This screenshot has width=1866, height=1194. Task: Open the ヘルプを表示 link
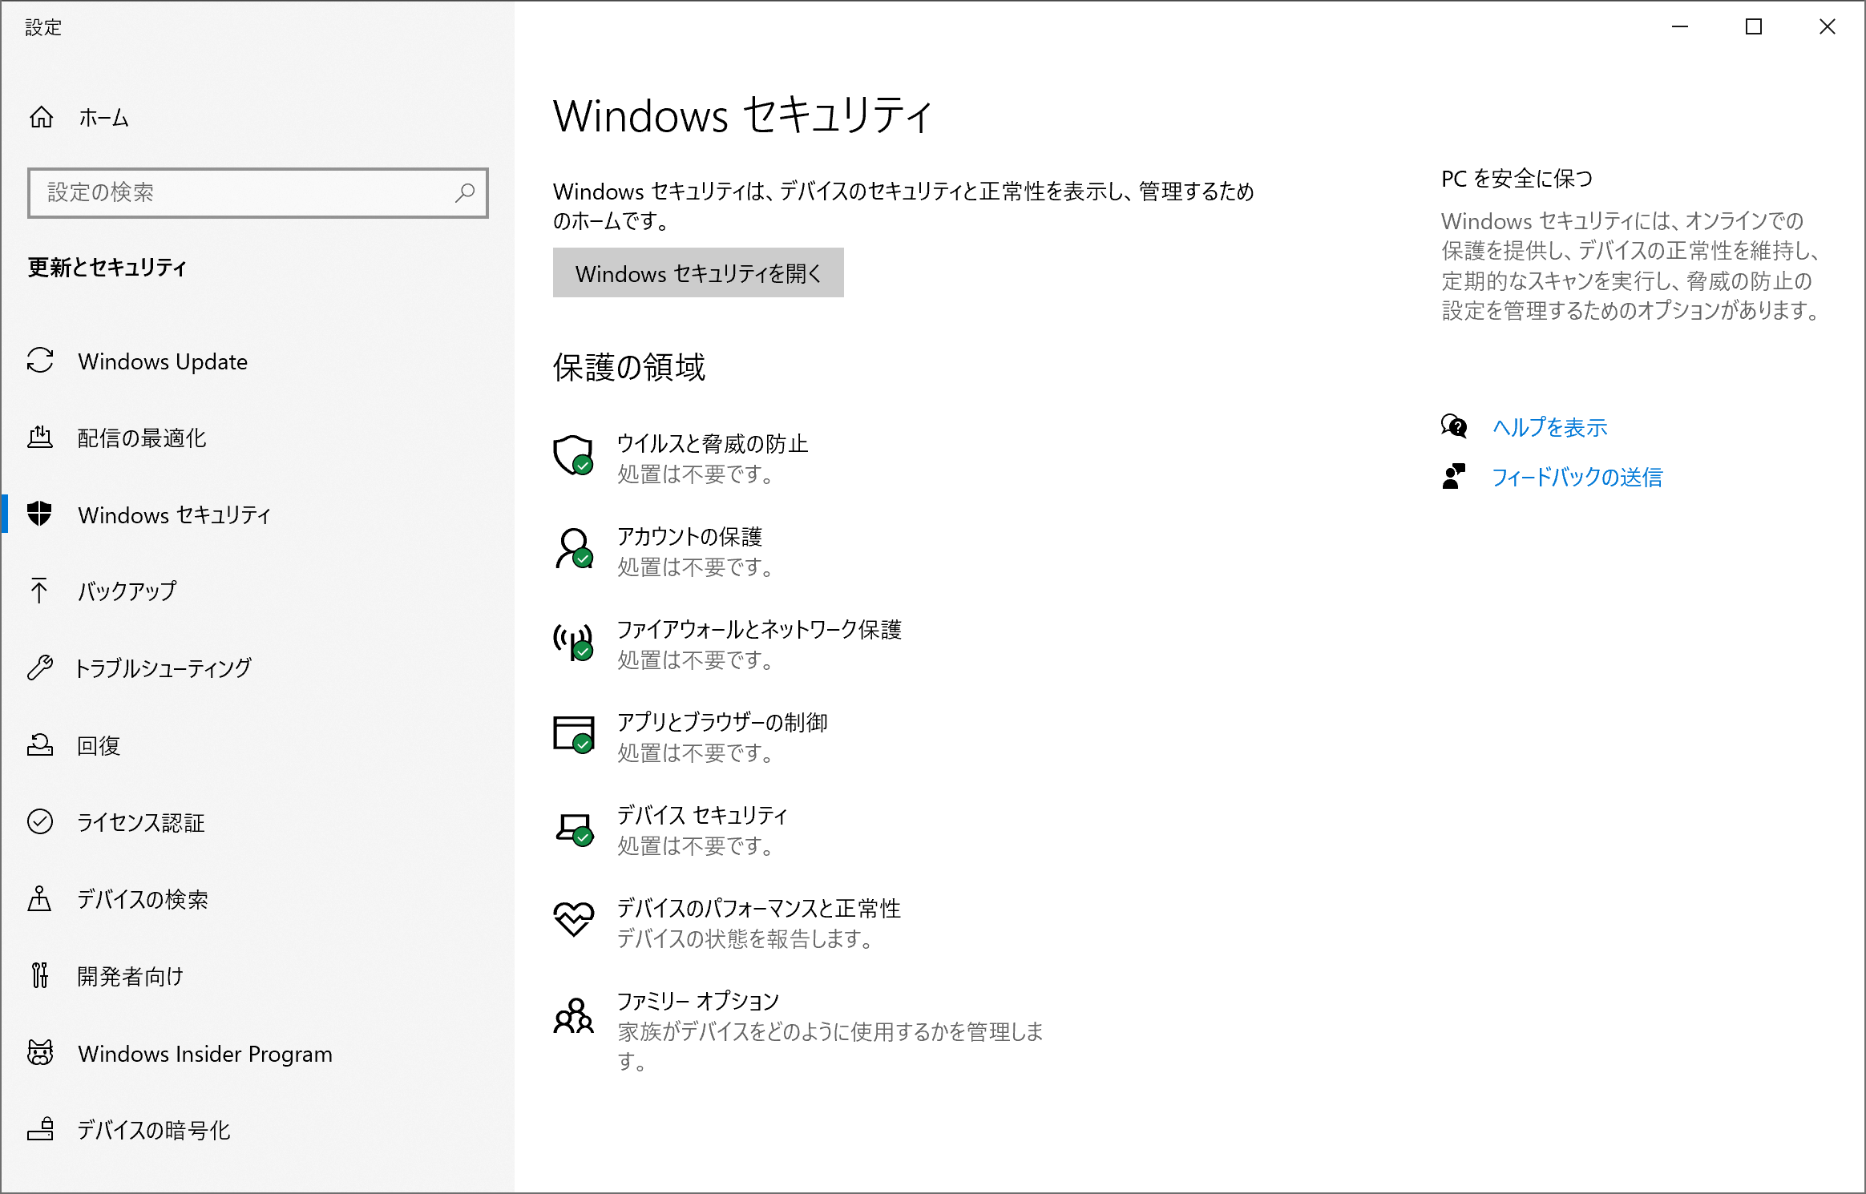click(1549, 428)
